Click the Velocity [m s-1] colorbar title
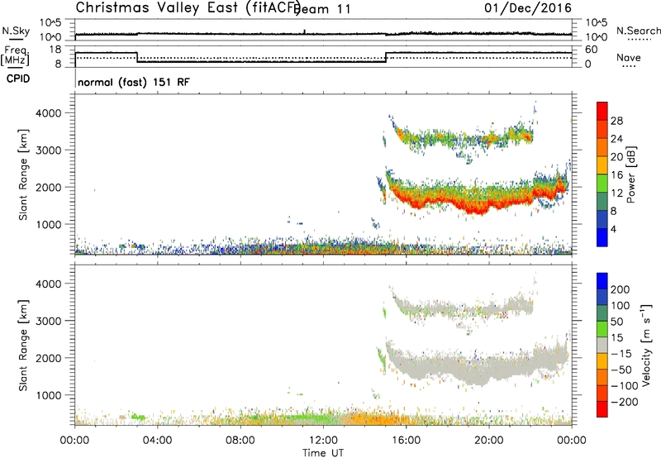 pyautogui.click(x=646, y=345)
